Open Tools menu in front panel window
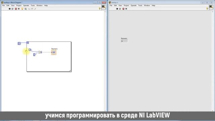The height and width of the screenshot is (121, 215). pos(140,5)
